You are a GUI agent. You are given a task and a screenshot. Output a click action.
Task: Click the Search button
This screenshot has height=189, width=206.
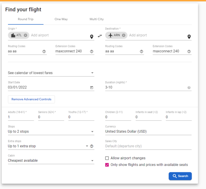180,176
